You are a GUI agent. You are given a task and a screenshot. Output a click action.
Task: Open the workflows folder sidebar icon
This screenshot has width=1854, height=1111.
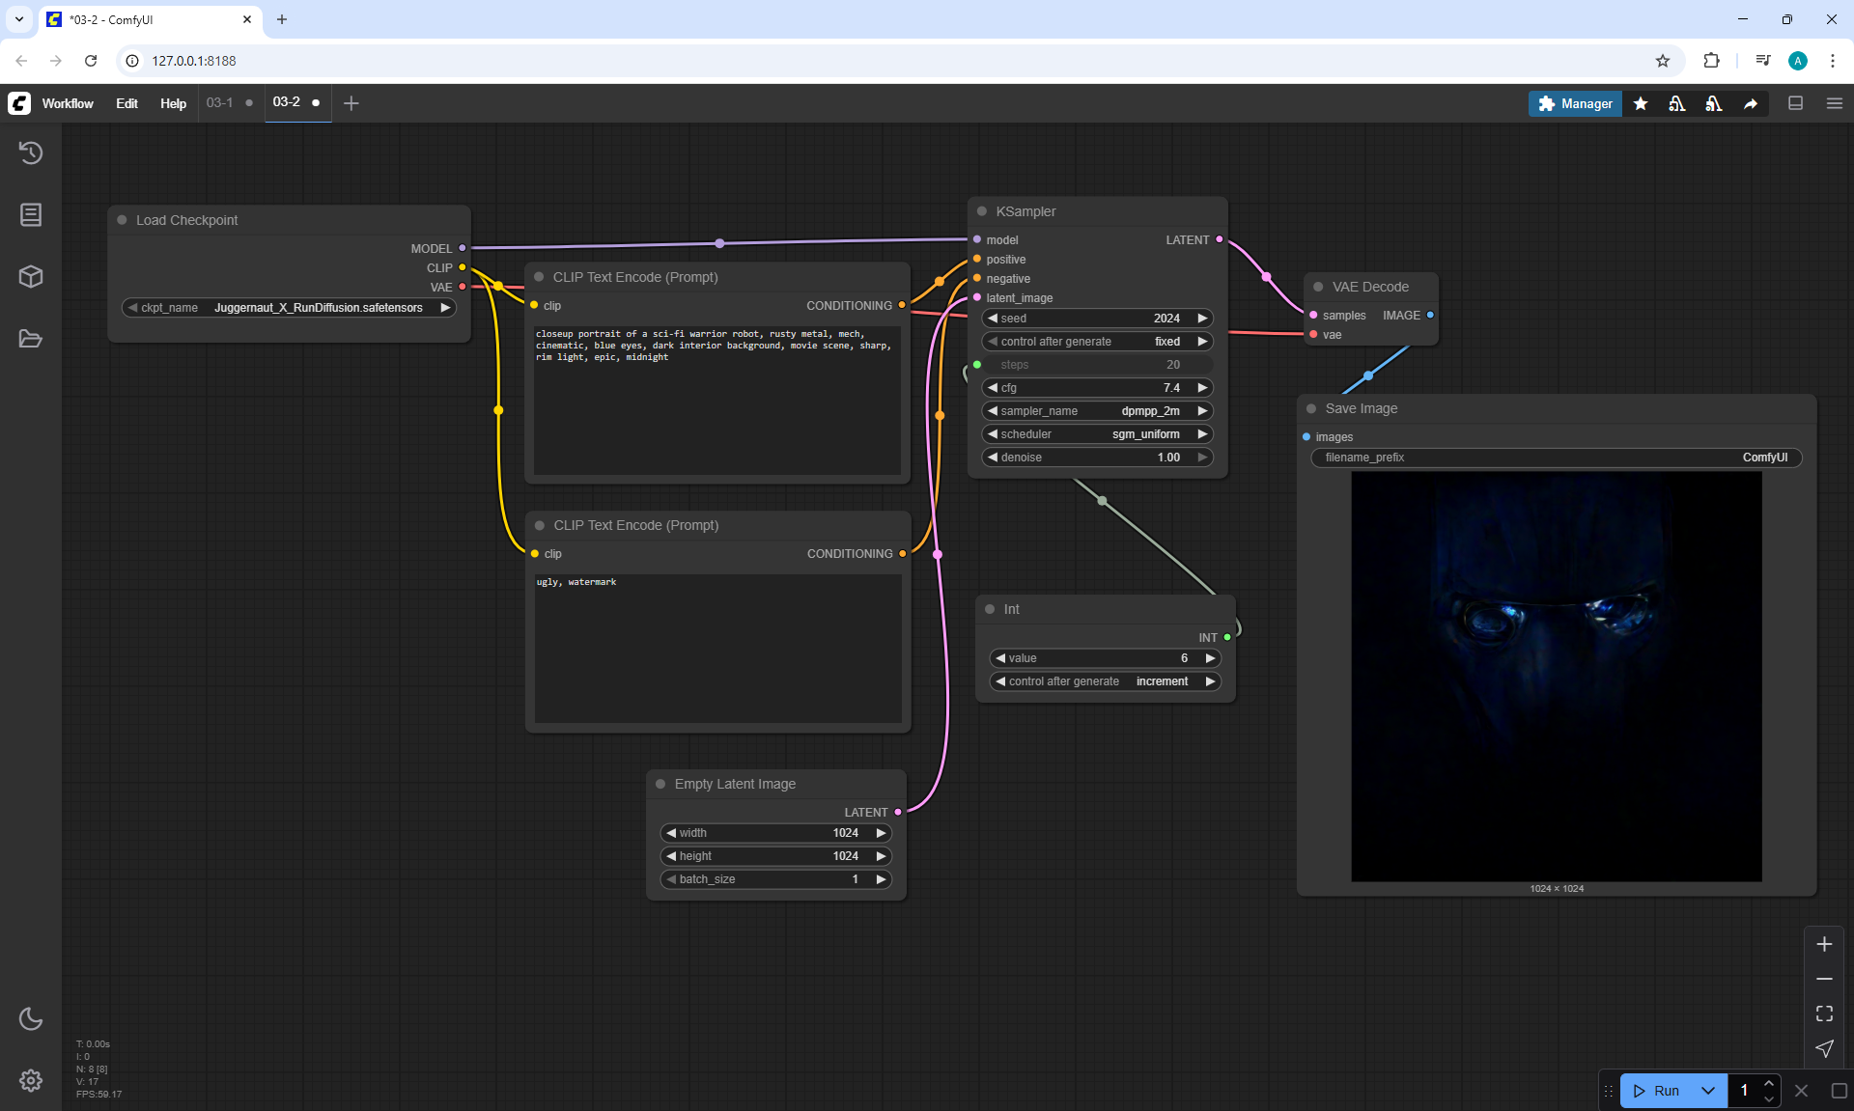pyautogui.click(x=31, y=339)
